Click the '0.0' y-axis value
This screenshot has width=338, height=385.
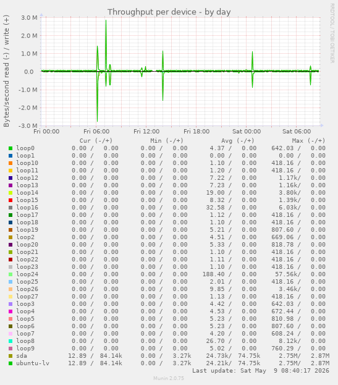(28, 72)
